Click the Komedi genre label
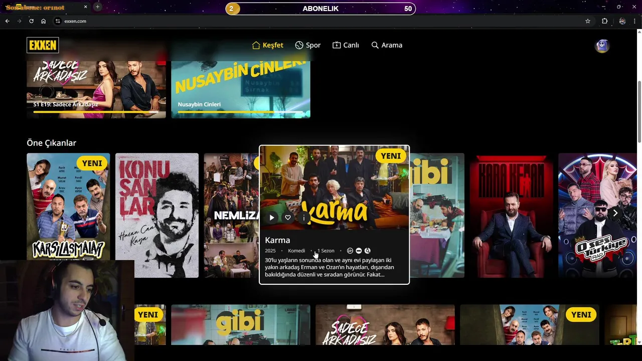 (296, 251)
